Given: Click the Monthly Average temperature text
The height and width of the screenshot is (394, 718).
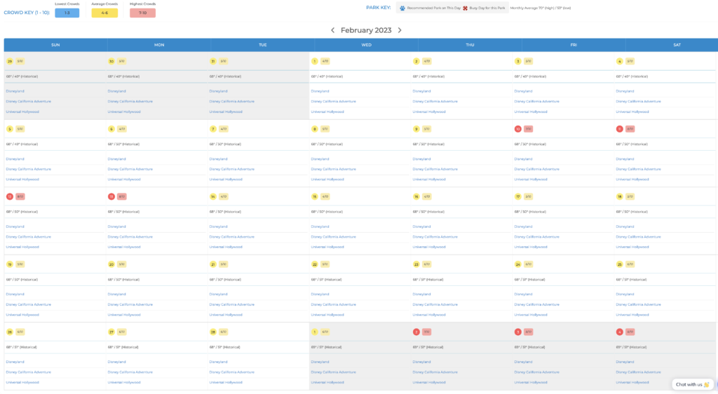Looking at the screenshot, I should coord(541,8).
